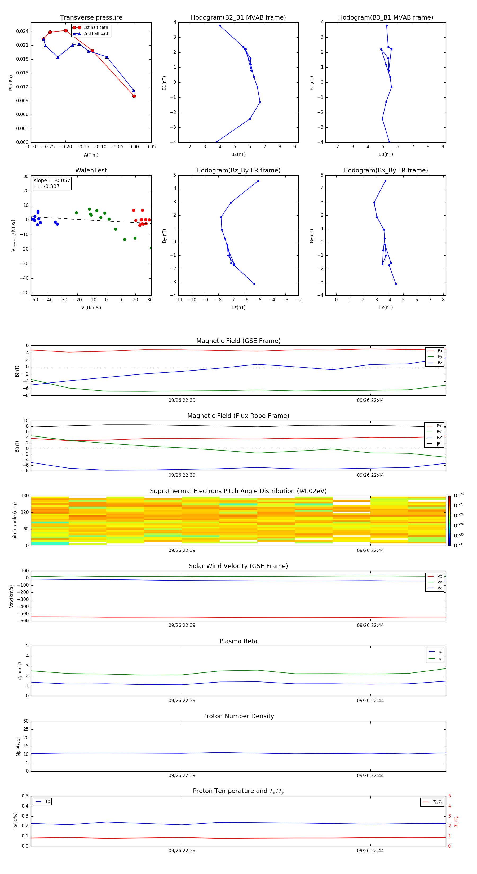Click the Tp legend box

pyautogui.click(x=42, y=801)
